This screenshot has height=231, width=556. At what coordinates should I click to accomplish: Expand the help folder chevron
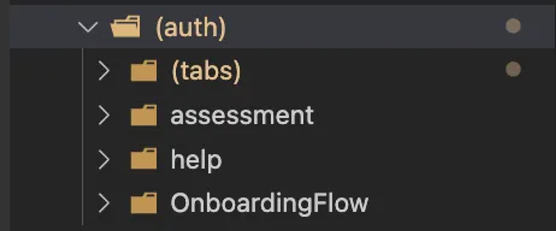coord(104,160)
